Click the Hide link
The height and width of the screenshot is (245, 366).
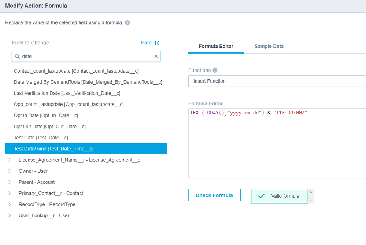146,43
